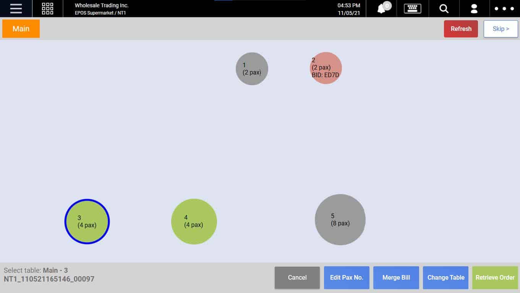The width and height of the screenshot is (520, 293).
Task: Open the user profile icon
Action: pos(474,8)
